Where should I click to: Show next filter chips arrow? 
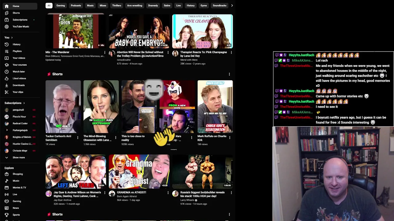232,6
